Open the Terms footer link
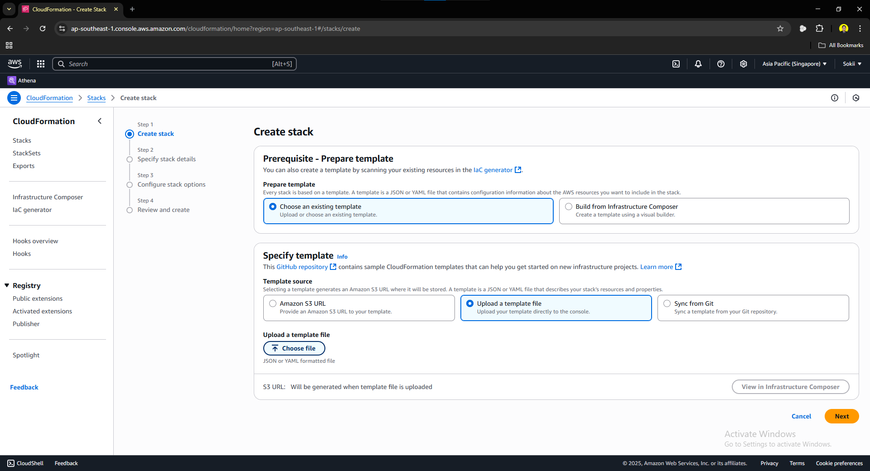The image size is (870, 471). (x=797, y=463)
